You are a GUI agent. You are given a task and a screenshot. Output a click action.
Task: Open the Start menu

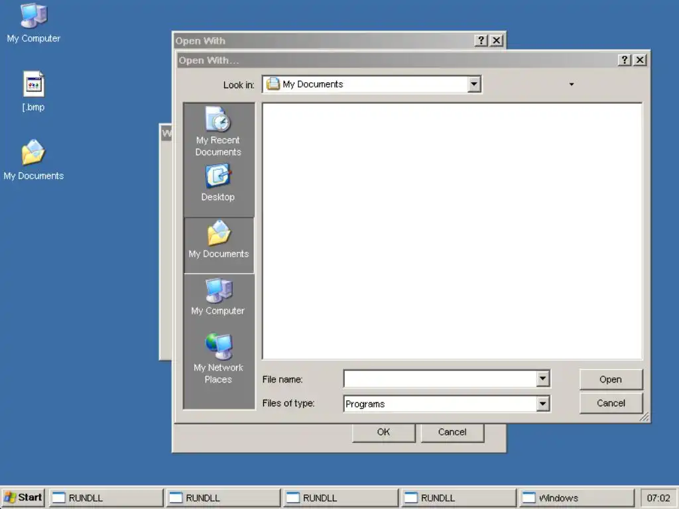[23, 497]
